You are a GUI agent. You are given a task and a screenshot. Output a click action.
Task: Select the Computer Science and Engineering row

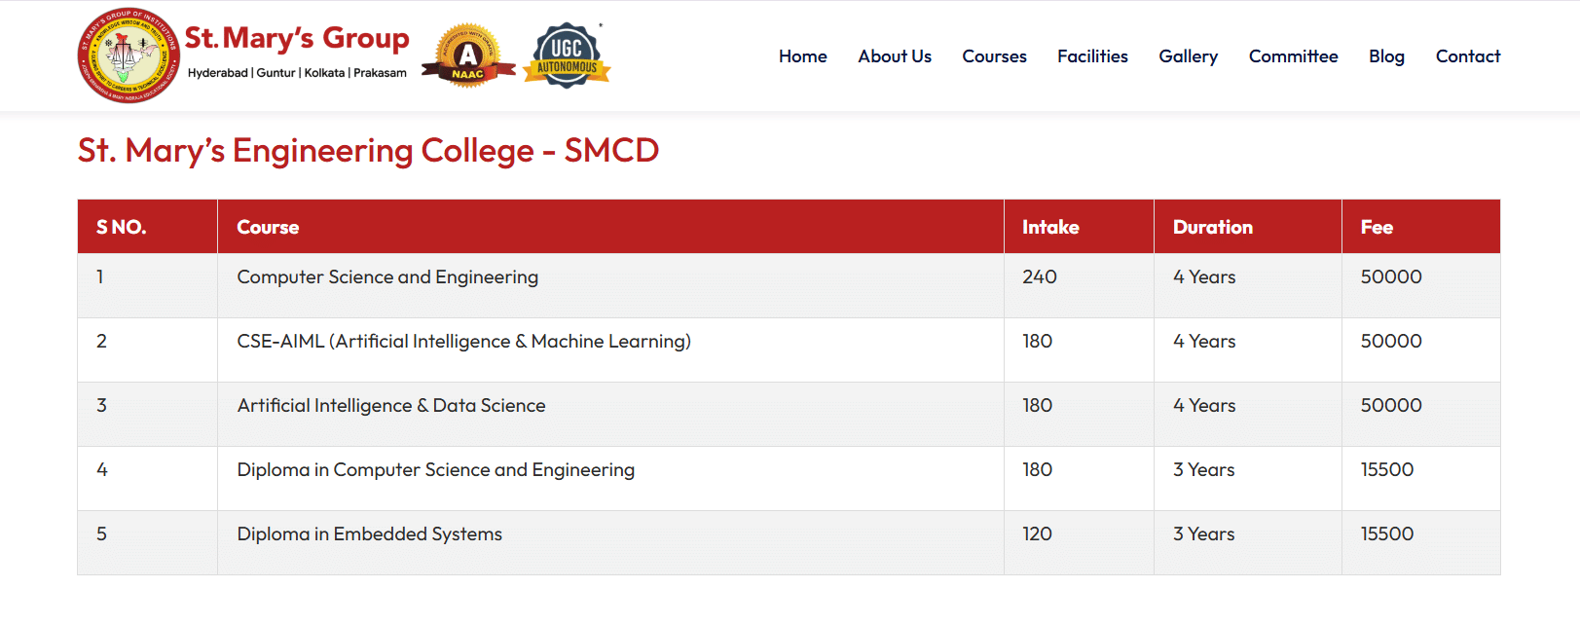click(x=387, y=277)
